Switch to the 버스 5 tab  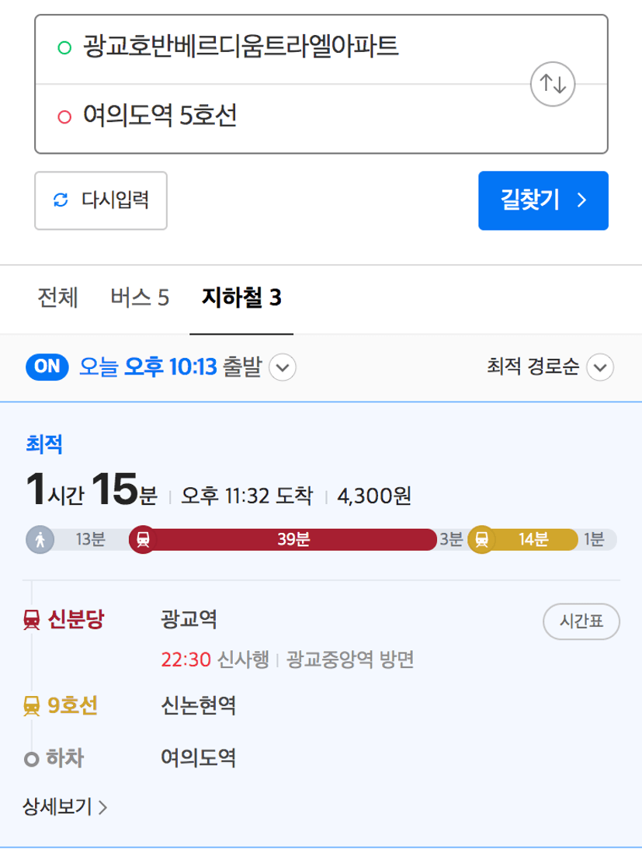click(140, 297)
